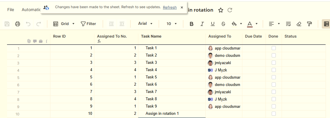The image size is (330, 118).
Task: Click the Wrap Text icon
Action: (288, 24)
